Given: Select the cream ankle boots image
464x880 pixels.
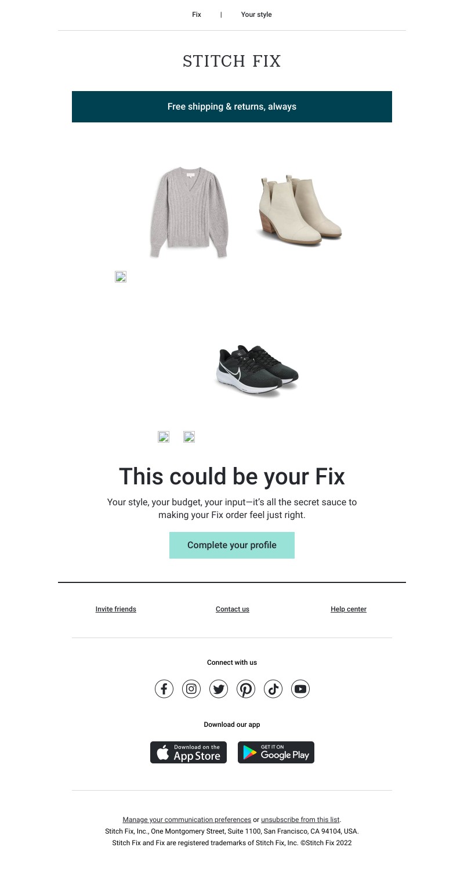Looking at the screenshot, I should (299, 211).
